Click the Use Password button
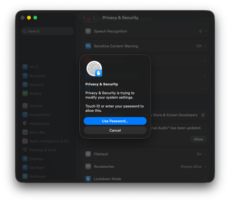Image resolution: width=230 pixels, height=203 pixels. click(115, 121)
